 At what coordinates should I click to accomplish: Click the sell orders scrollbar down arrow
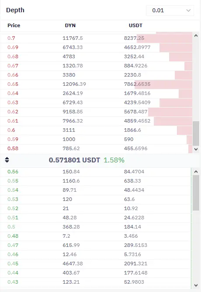point(196,149)
